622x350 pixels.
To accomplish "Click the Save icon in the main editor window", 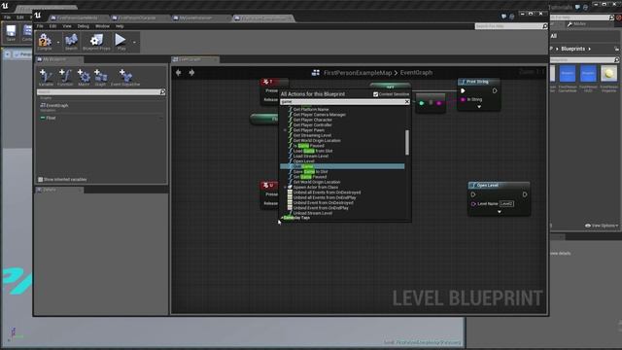I will pyautogui.click(x=11, y=33).
